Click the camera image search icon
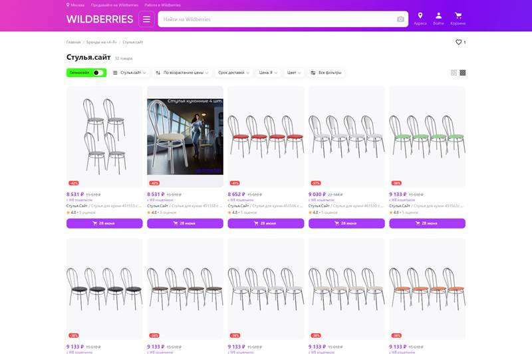 tap(400, 19)
